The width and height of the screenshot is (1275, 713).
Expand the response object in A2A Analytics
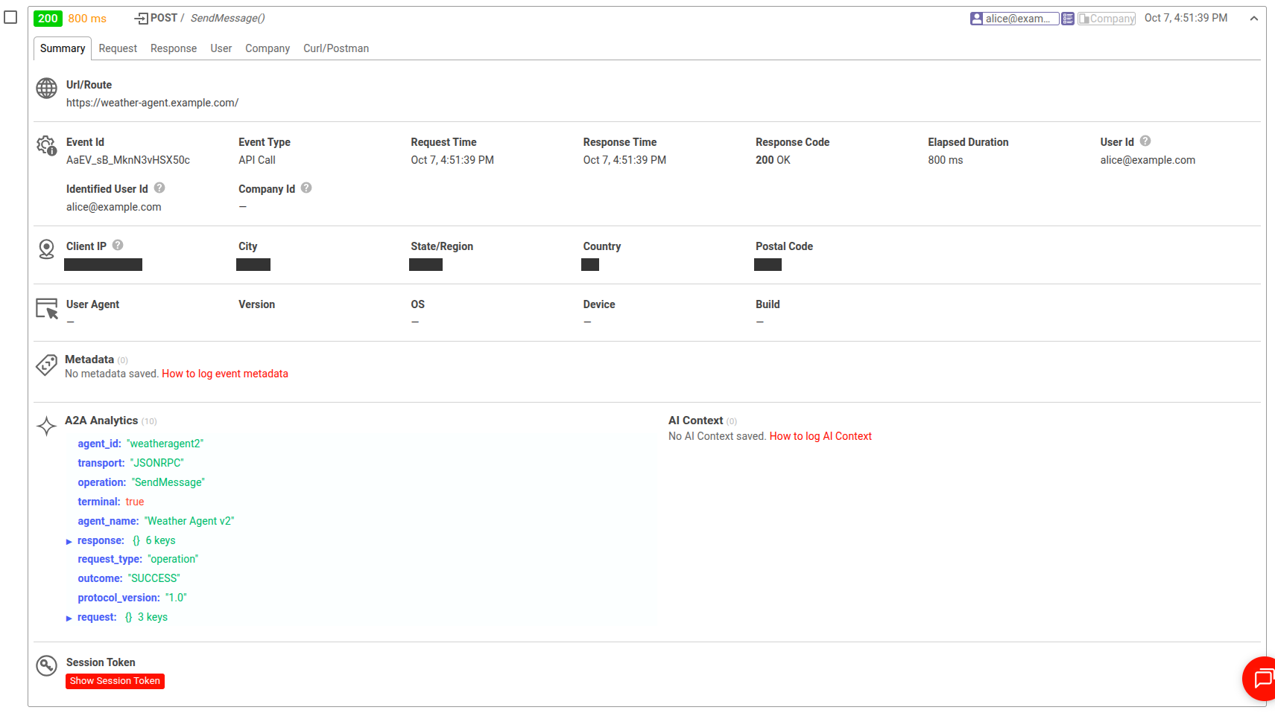point(69,542)
